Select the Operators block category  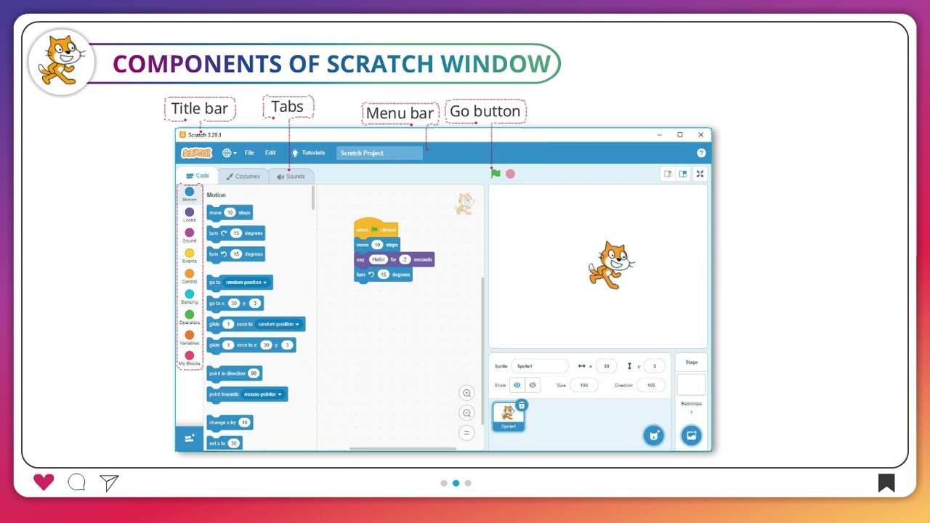point(189,317)
